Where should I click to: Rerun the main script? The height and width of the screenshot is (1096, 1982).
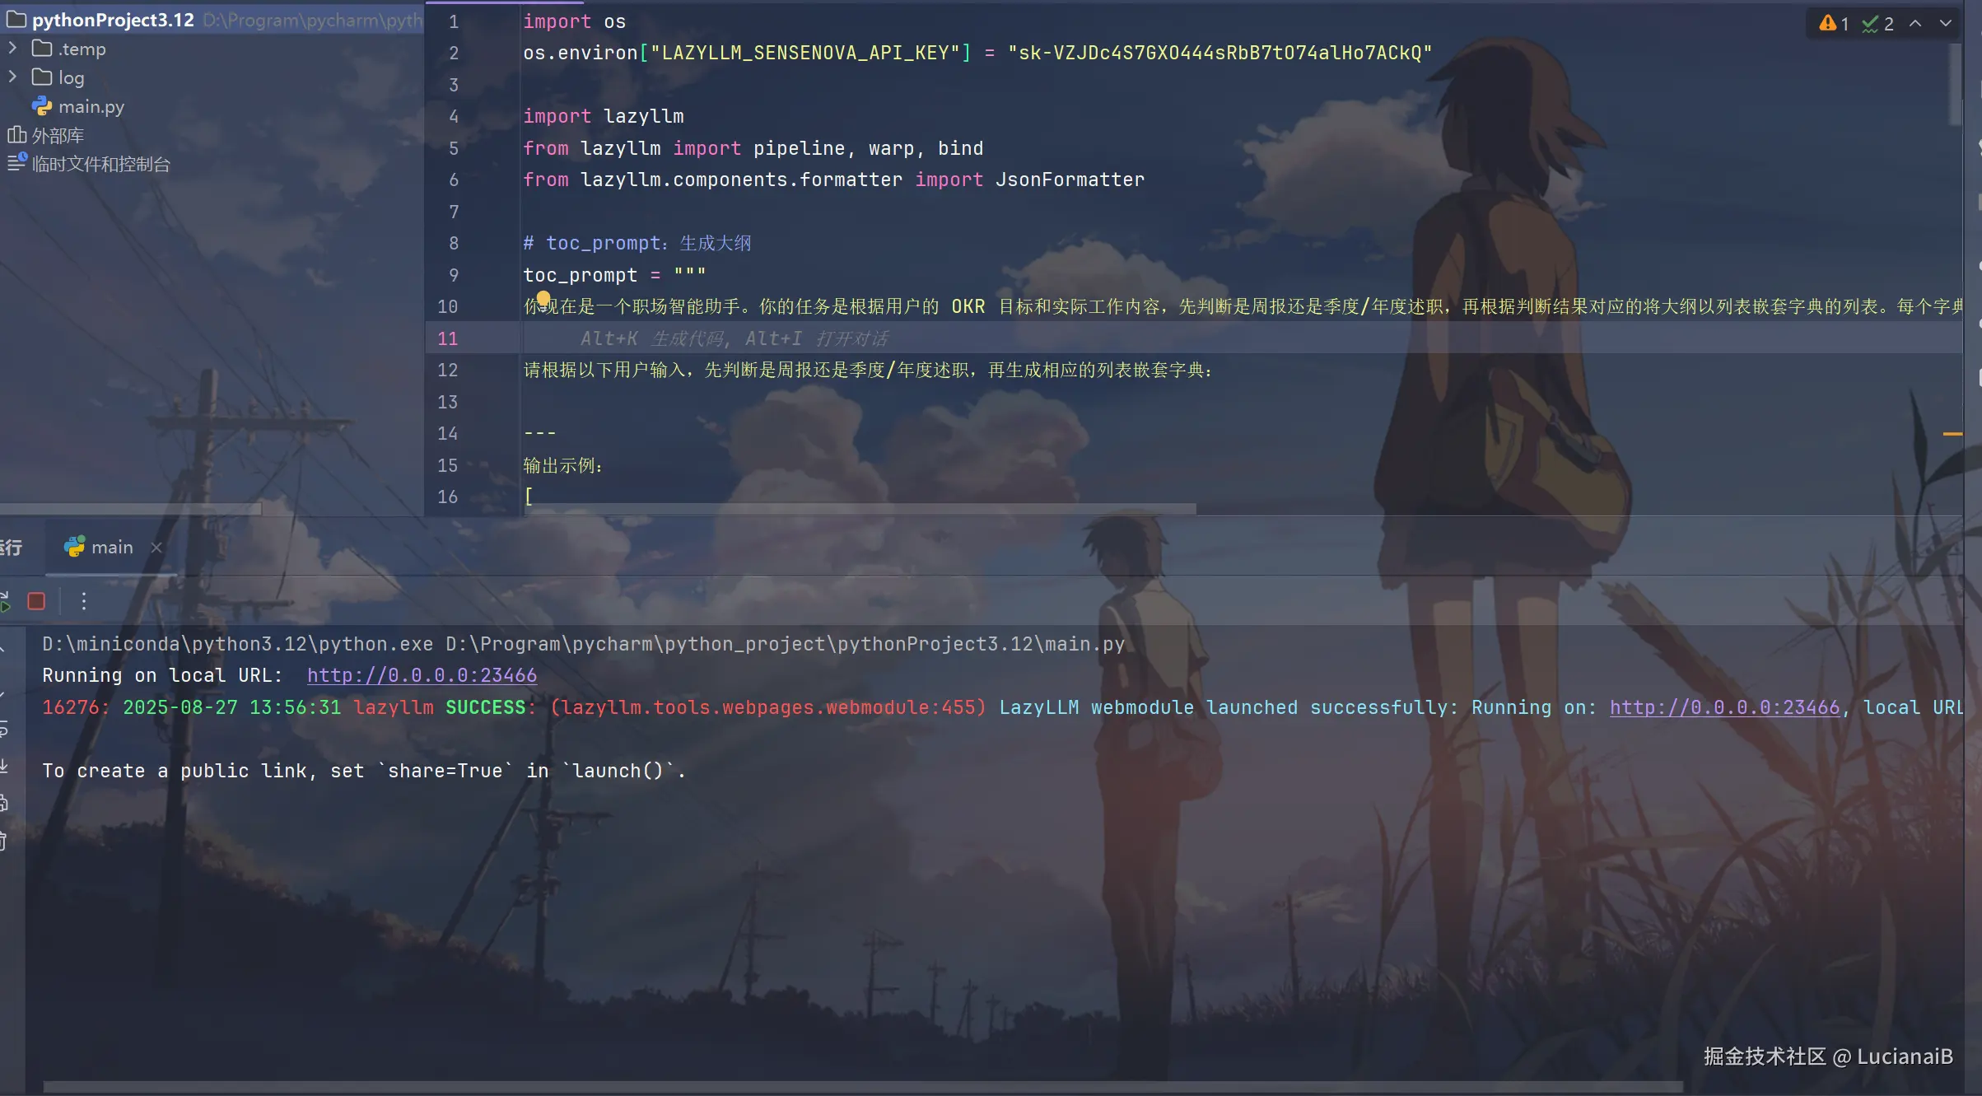[x=5, y=601]
